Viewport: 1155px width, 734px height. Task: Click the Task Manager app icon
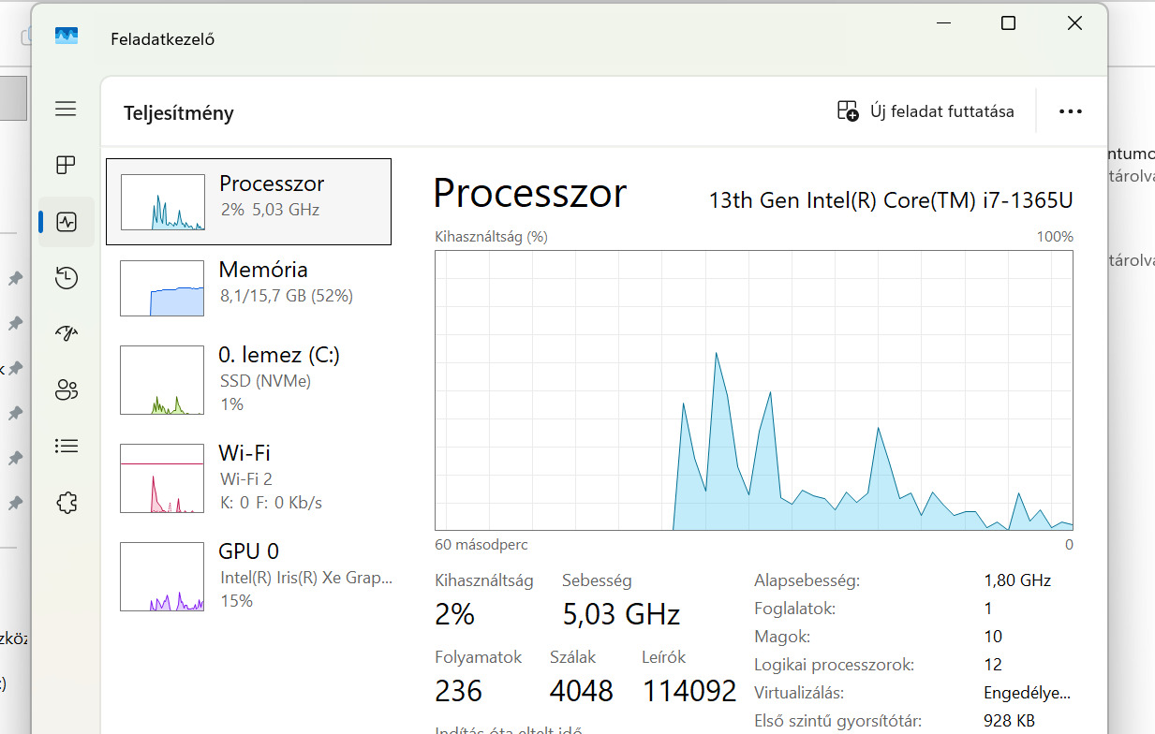66,37
